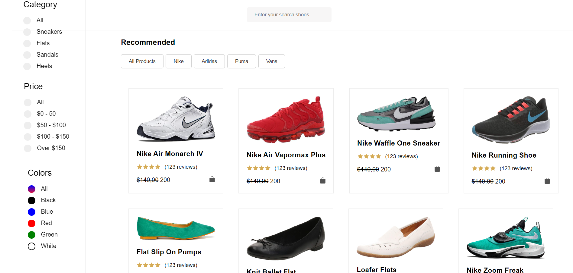Open the Nike Waffle One Sneaker image

point(397,114)
